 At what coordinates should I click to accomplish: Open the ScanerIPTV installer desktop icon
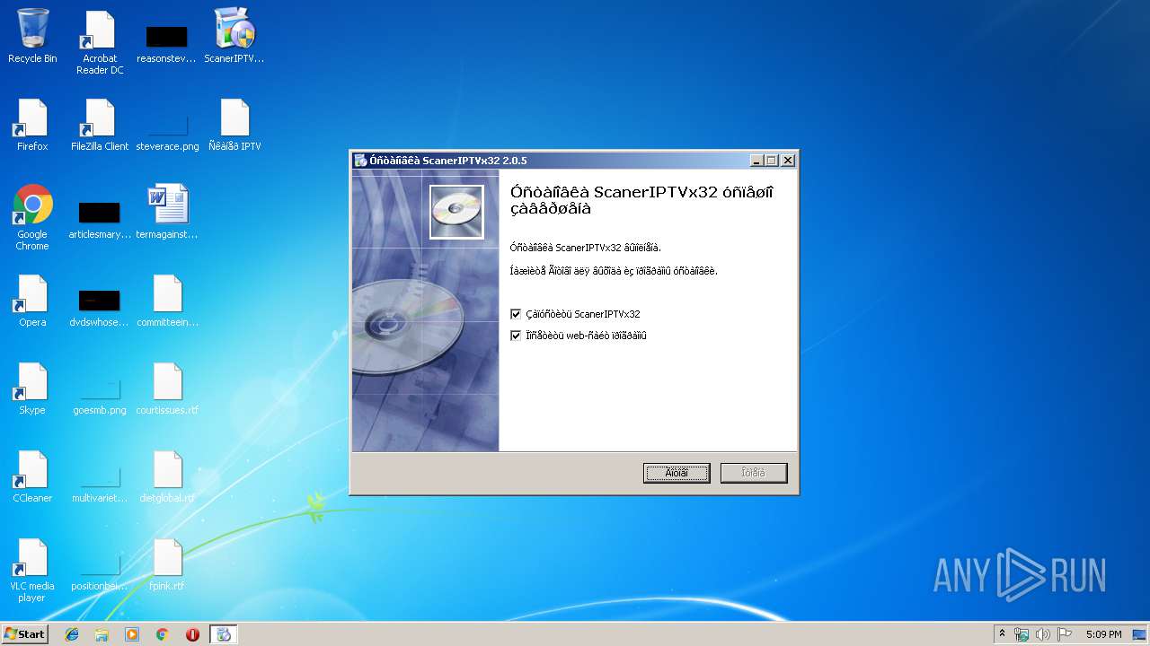click(234, 36)
